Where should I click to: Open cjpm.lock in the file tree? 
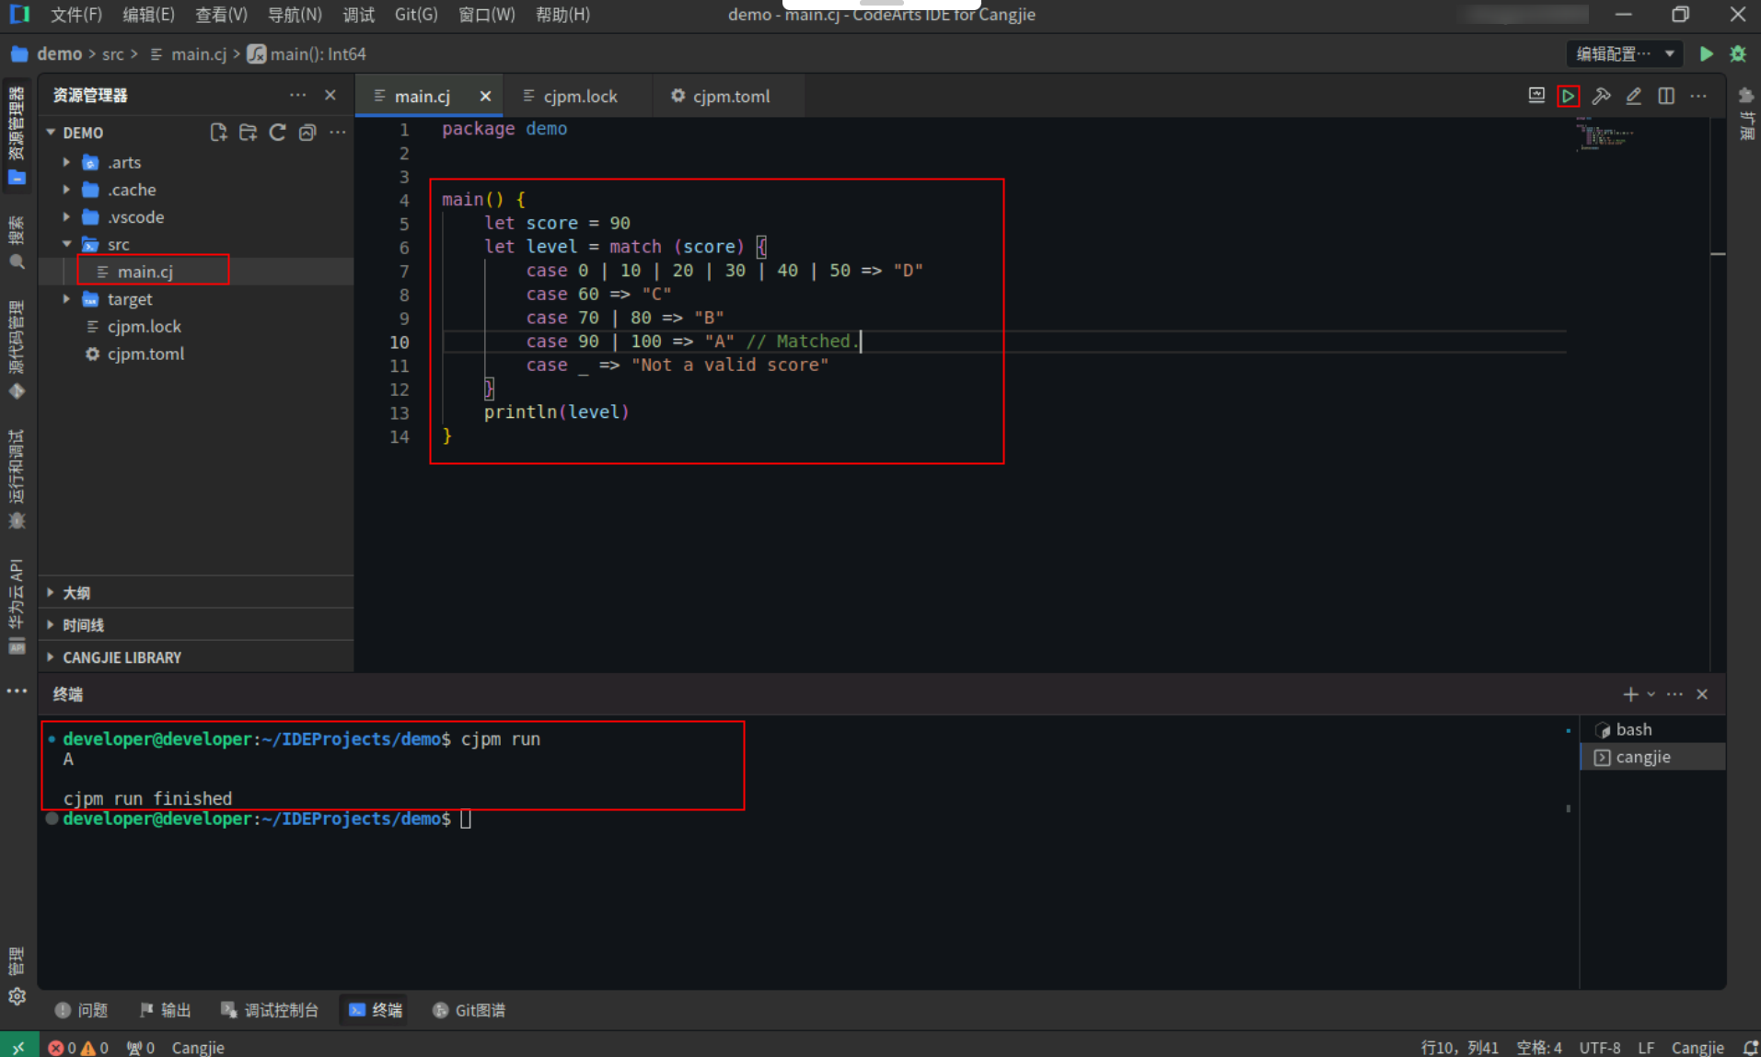click(144, 327)
